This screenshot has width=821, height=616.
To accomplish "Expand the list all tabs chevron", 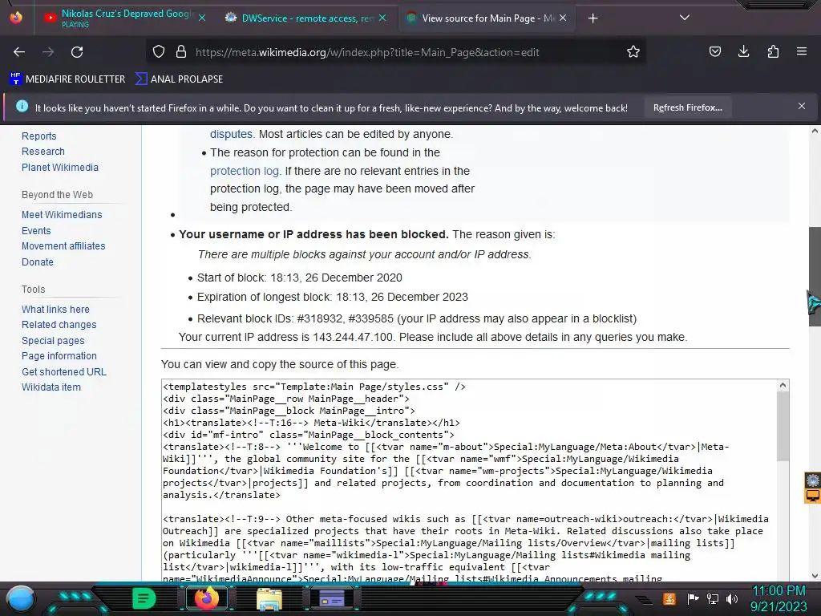I will coord(685,18).
